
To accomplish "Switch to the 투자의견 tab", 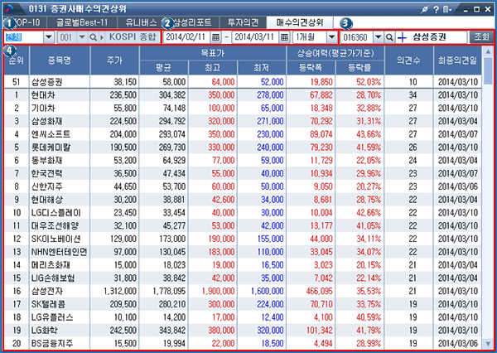I will tap(243, 22).
